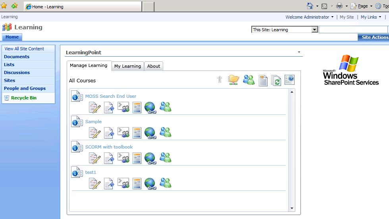Open the help icon in course toolbar
The height and width of the screenshot is (219, 389).
(x=289, y=80)
